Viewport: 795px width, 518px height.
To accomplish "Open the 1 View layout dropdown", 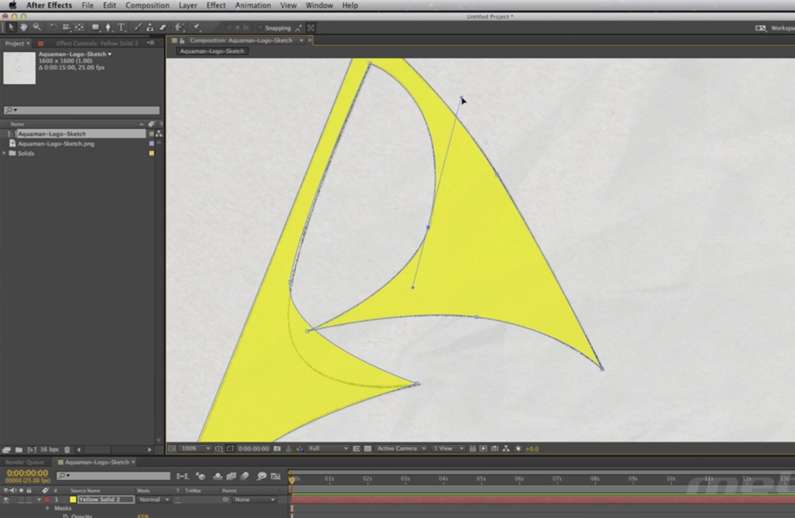I will coord(448,448).
